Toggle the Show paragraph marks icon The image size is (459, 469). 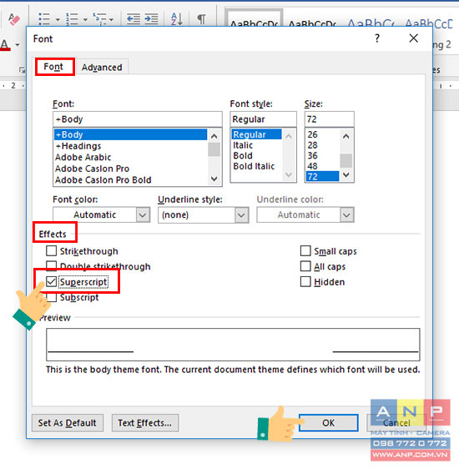tap(202, 19)
